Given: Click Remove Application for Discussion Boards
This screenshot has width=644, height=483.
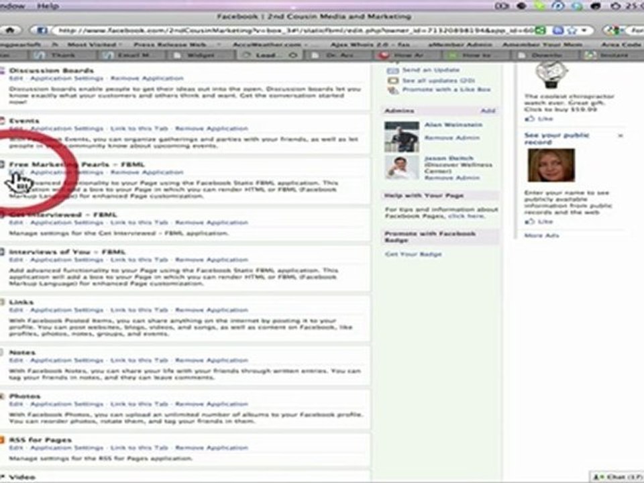Looking at the screenshot, I should pyautogui.click(x=147, y=78).
